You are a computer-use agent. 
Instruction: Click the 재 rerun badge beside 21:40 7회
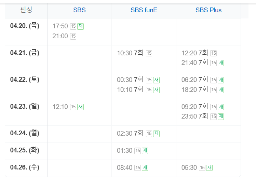click(221, 63)
